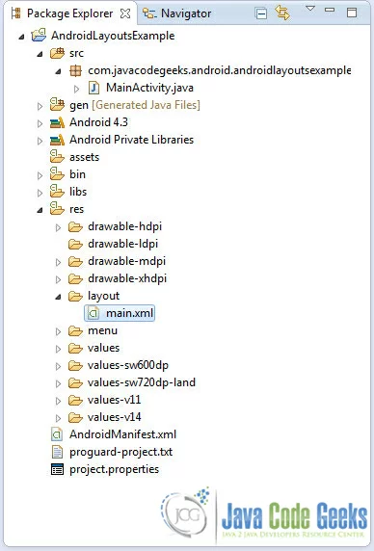The width and height of the screenshot is (374, 551).
Task: Expand the MainActivity.java node arrow
Action: point(76,89)
